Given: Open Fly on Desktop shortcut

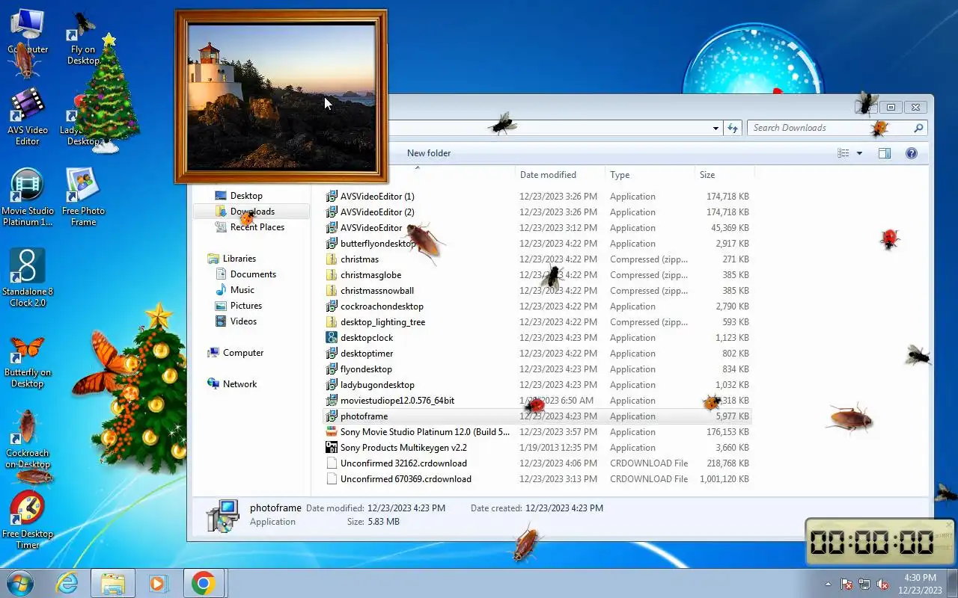Looking at the screenshot, I should pos(83,37).
